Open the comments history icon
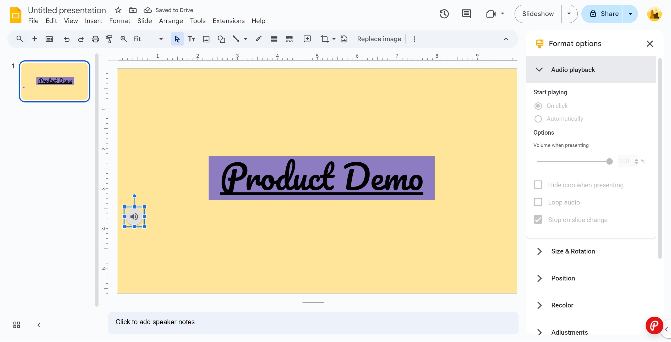Viewport: 671px width, 342px height. pyautogui.click(x=466, y=14)
